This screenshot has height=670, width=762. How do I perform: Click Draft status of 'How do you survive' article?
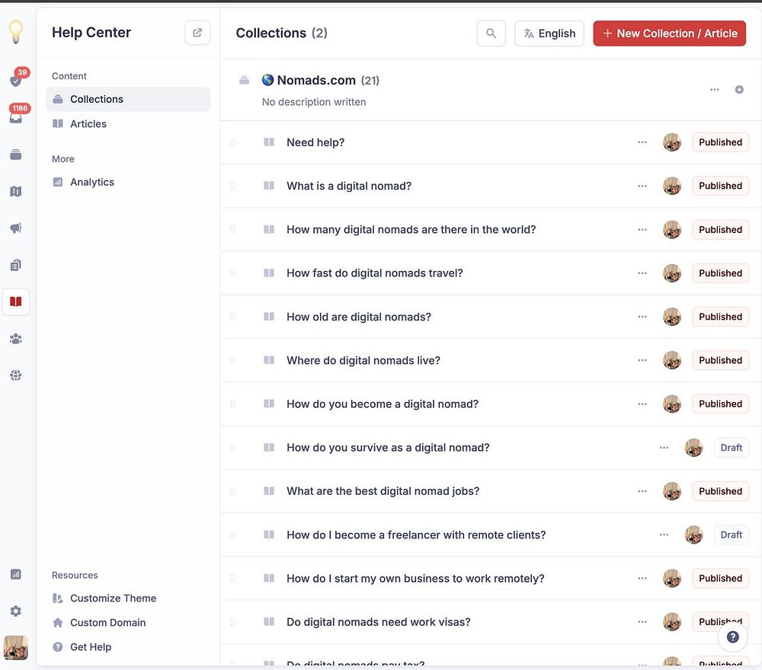tap(731, 448)
